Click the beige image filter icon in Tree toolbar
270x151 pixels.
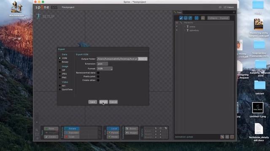[203, 18]
